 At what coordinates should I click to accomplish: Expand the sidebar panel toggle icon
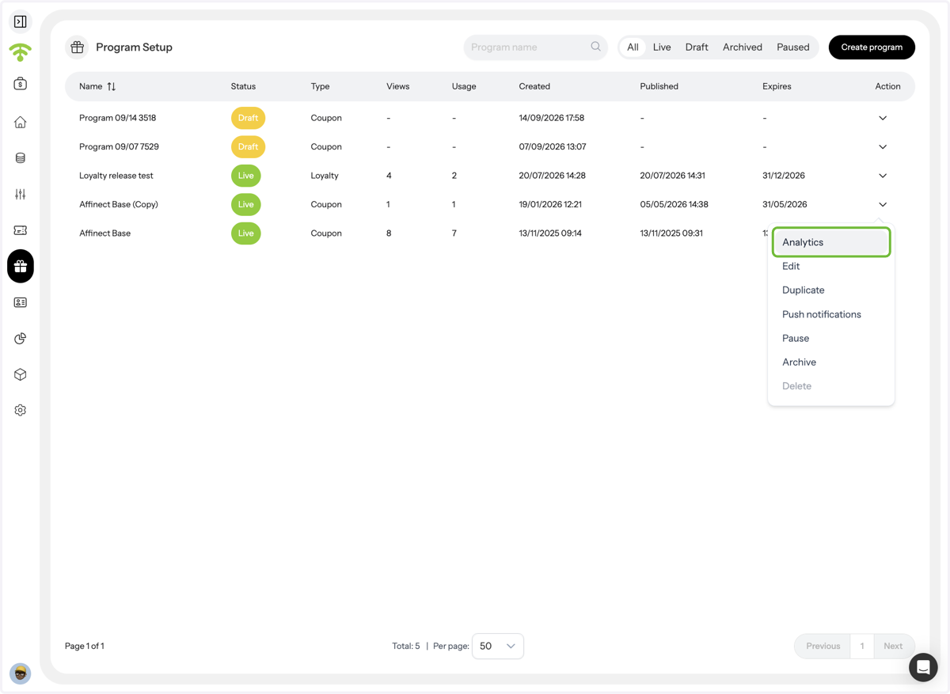pyautogui.click(x=21, y=21)
